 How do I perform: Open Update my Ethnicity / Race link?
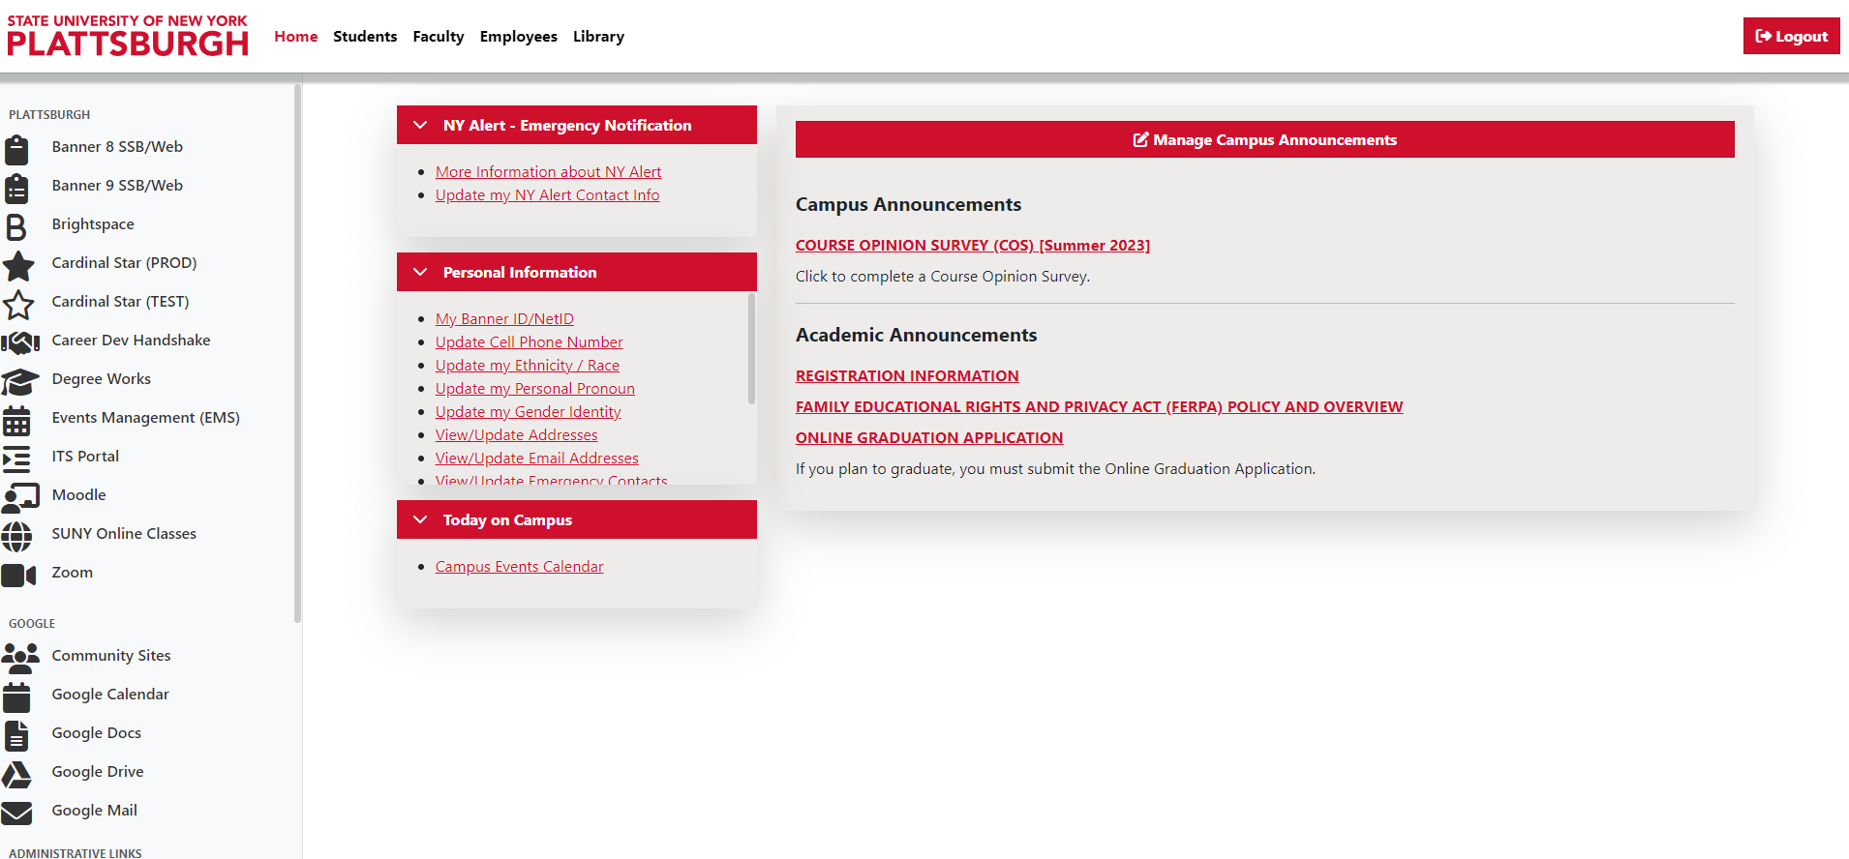pos(528,366)
